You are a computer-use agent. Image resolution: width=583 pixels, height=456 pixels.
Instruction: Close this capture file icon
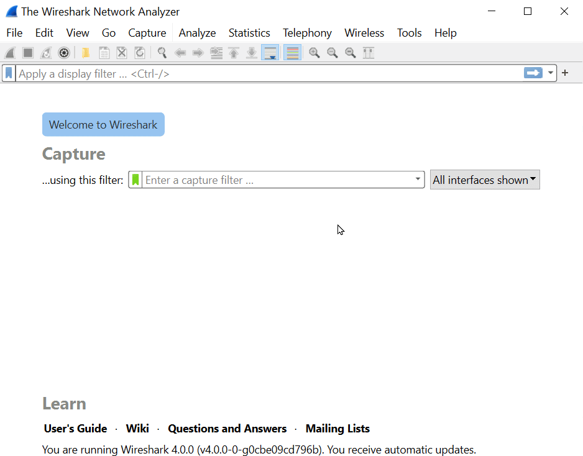click(122, 53)
